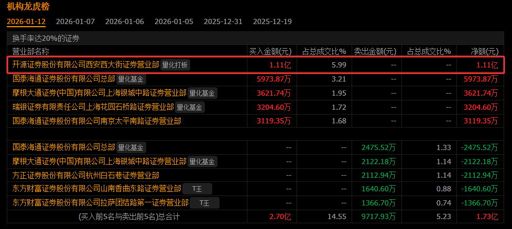
Task: Open the 2026-01-06 date tab
Action: coord(124,21)
